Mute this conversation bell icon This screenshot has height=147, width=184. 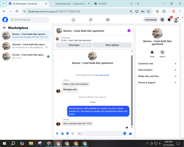152,52
